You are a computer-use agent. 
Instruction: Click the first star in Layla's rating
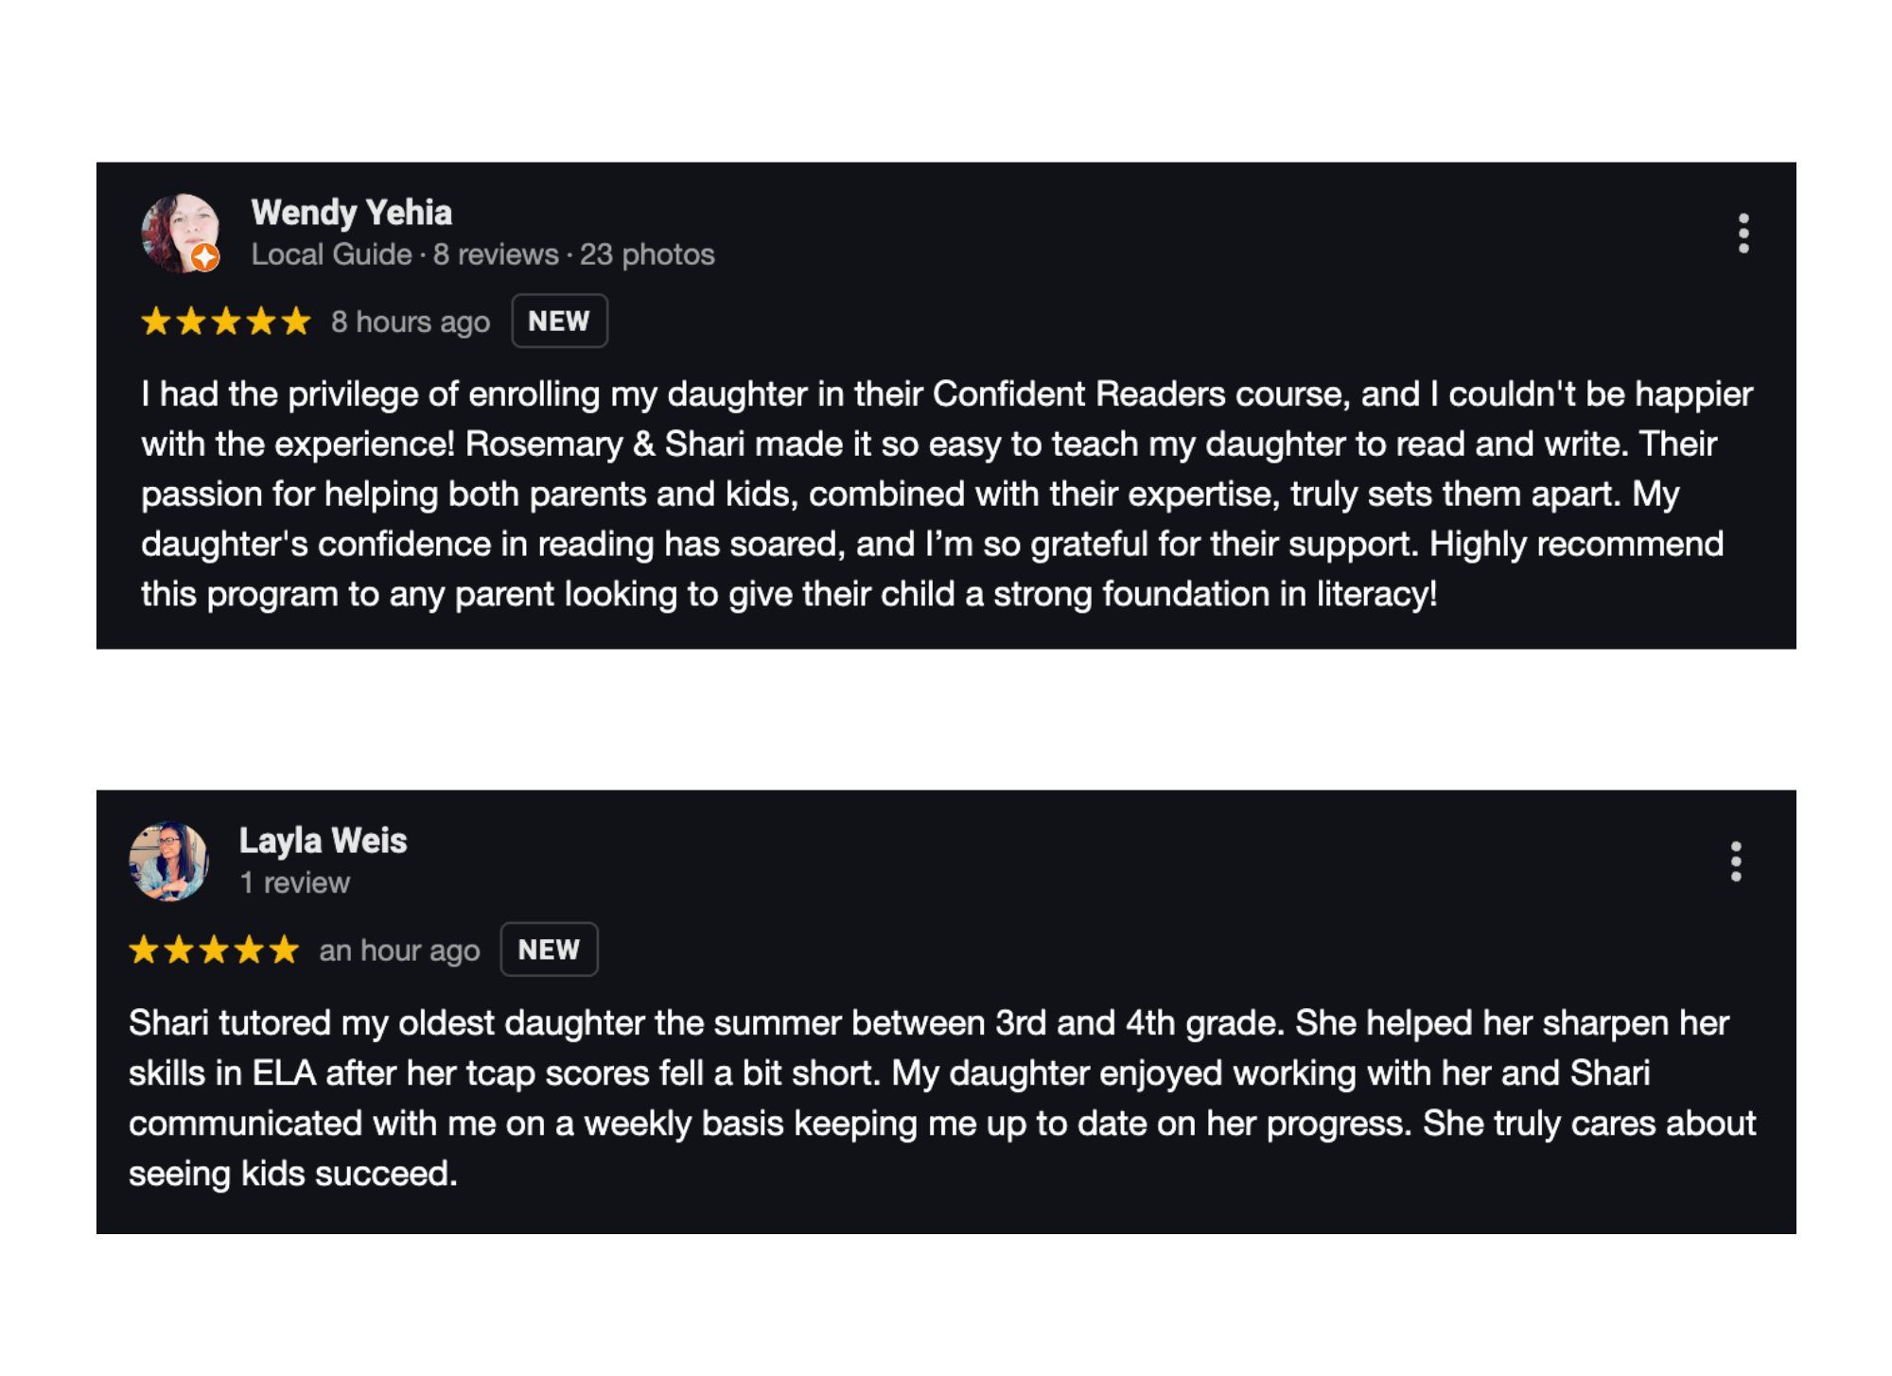click(144, 949)
